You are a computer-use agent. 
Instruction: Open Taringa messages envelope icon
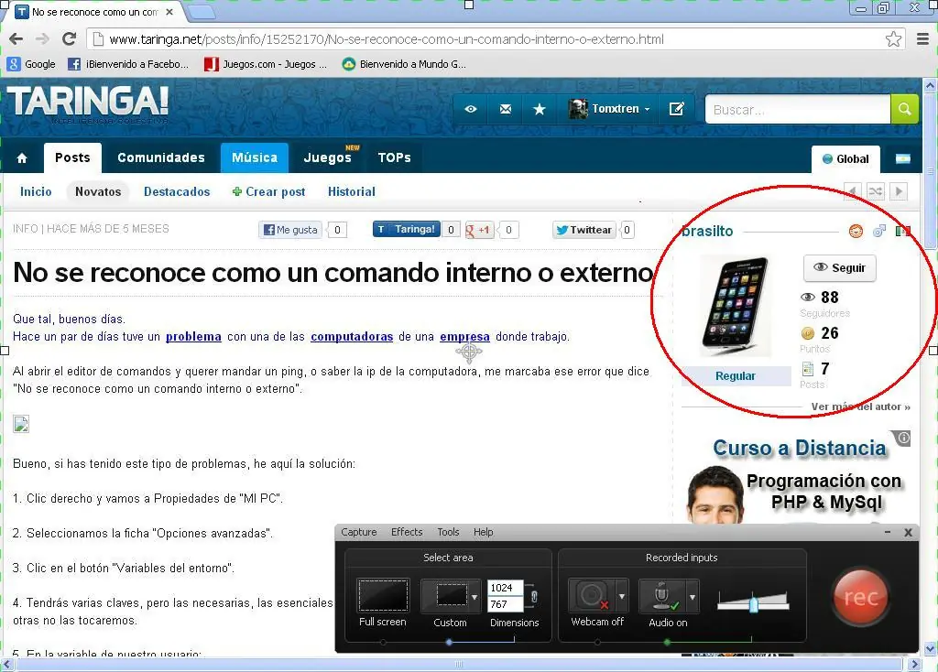506,109
